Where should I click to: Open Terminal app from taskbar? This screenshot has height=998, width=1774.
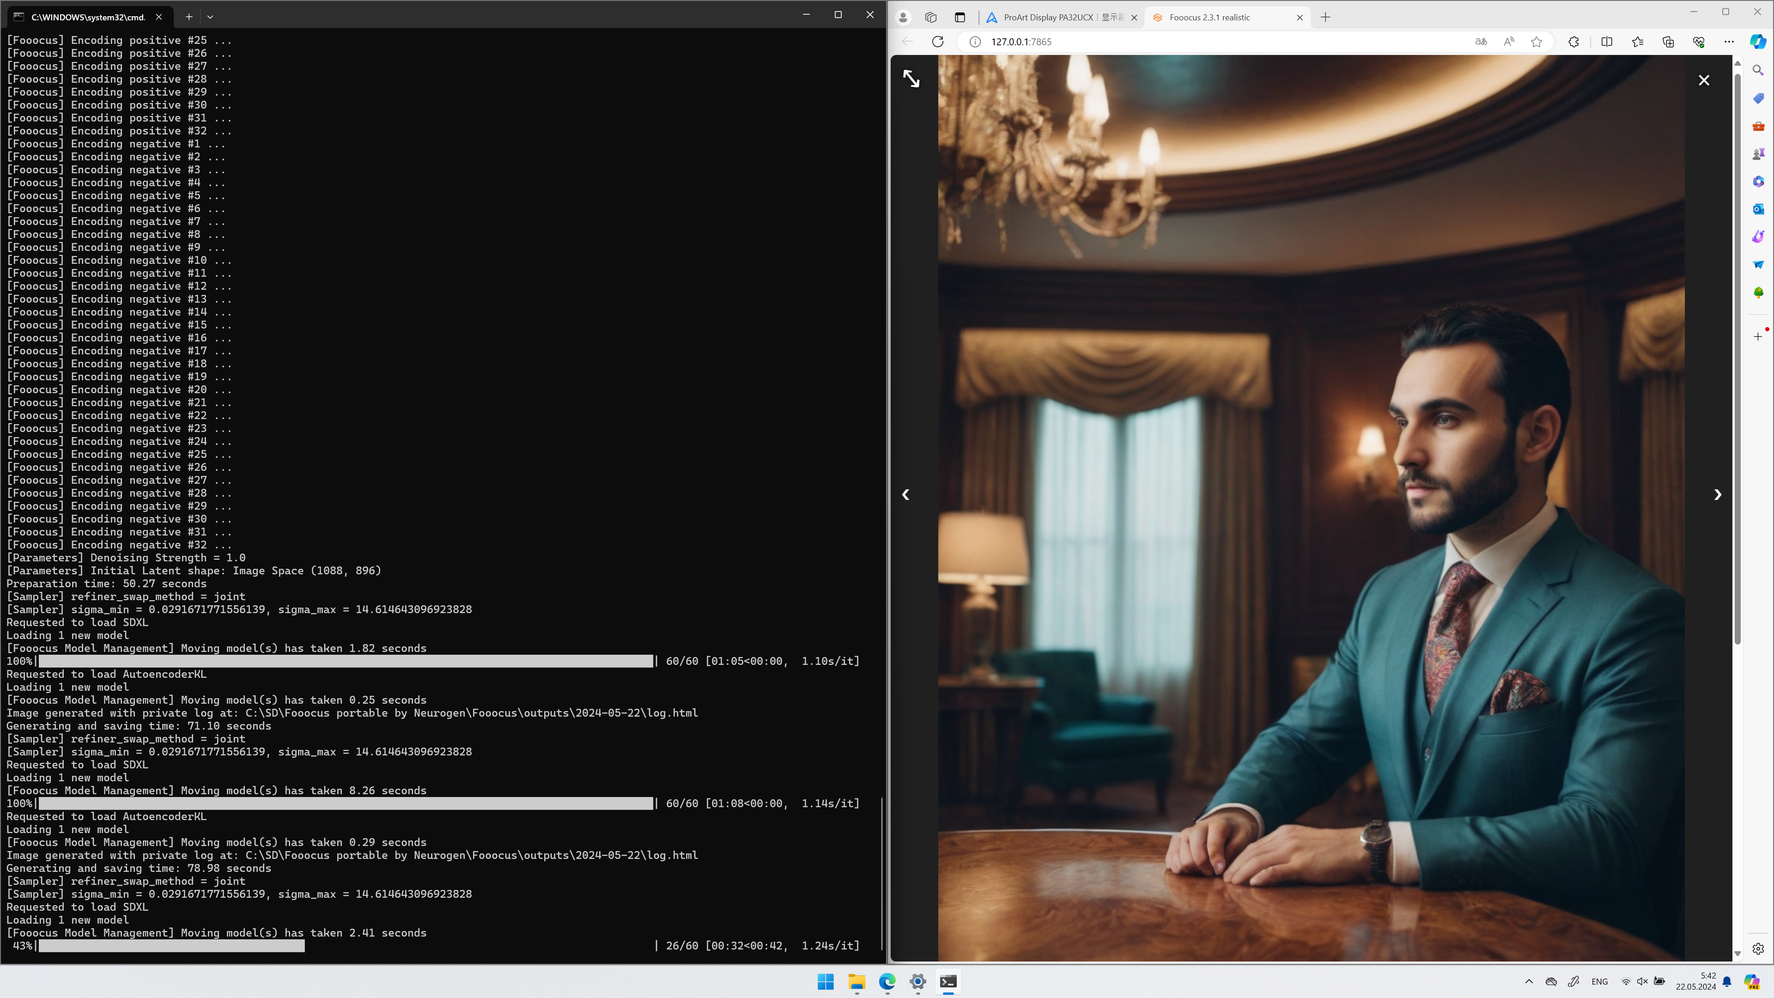pos(948,981)
